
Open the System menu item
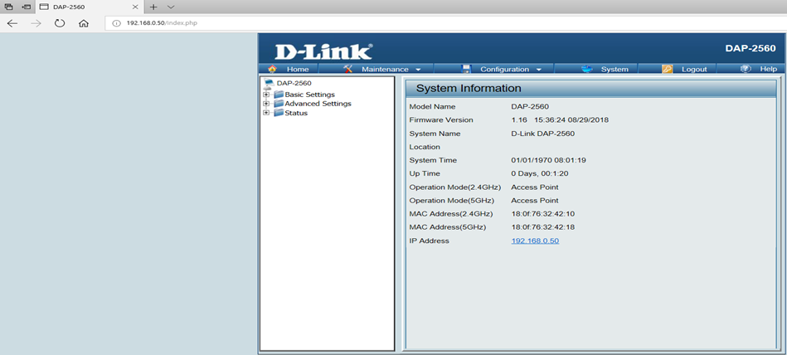click(615, 70)
